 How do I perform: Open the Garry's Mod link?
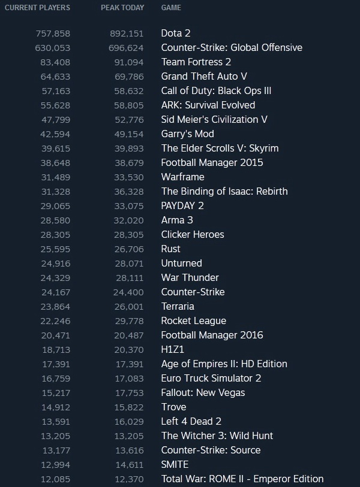[187, 134]
